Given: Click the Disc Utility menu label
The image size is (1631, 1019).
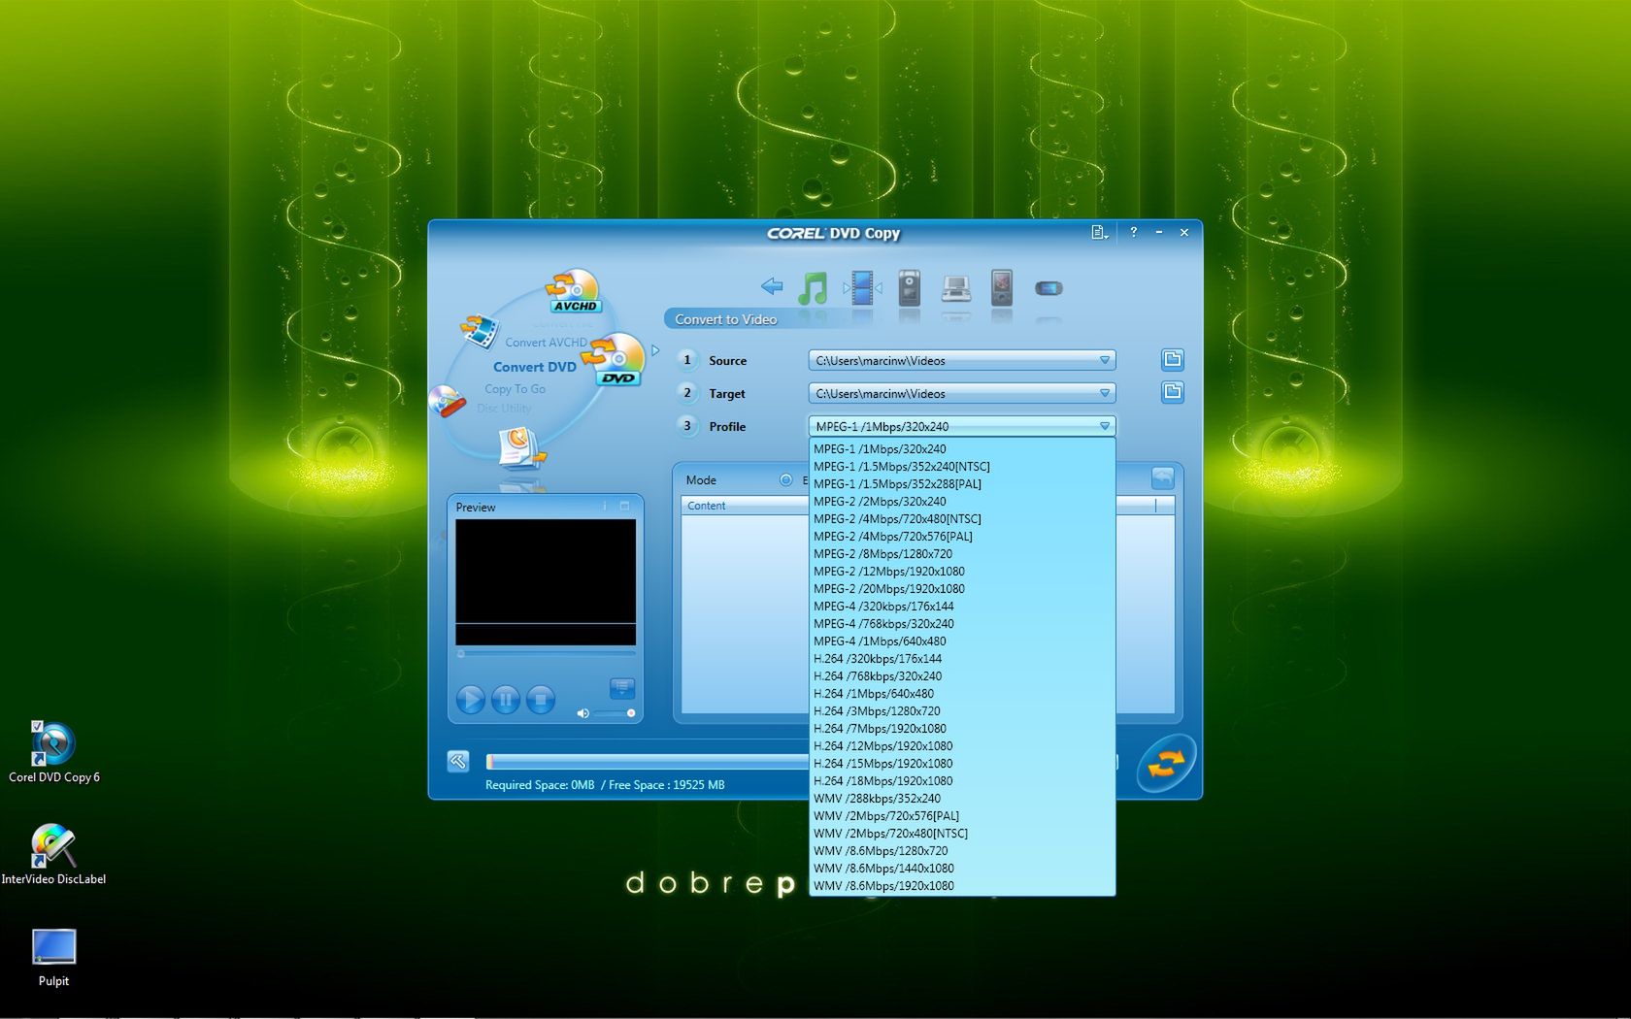Looking at the screenshot, I should tap(504, 409).
